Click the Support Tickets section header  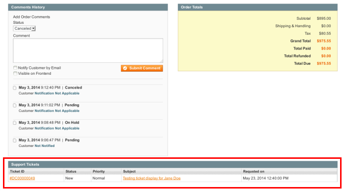[x=173, y=164]
